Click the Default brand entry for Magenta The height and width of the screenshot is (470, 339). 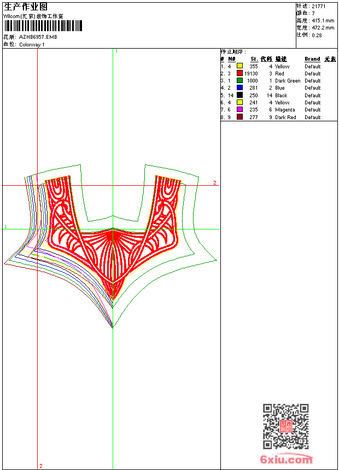(x=312, y=110)
